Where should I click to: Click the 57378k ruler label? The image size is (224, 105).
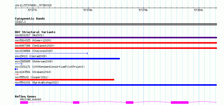88,10
